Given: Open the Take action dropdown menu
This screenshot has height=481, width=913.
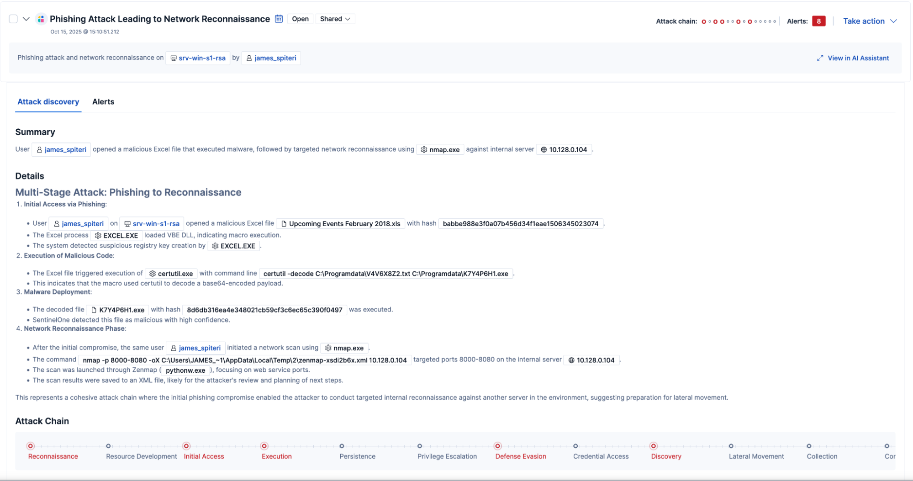Looking at the screenshot, I should 870,21.
